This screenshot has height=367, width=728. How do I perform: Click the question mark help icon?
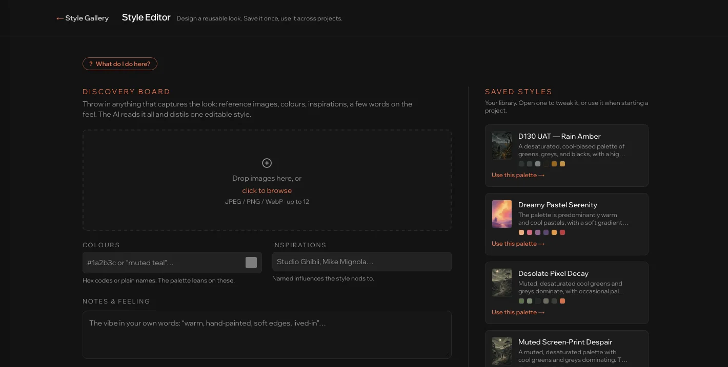tap(91, 64)
